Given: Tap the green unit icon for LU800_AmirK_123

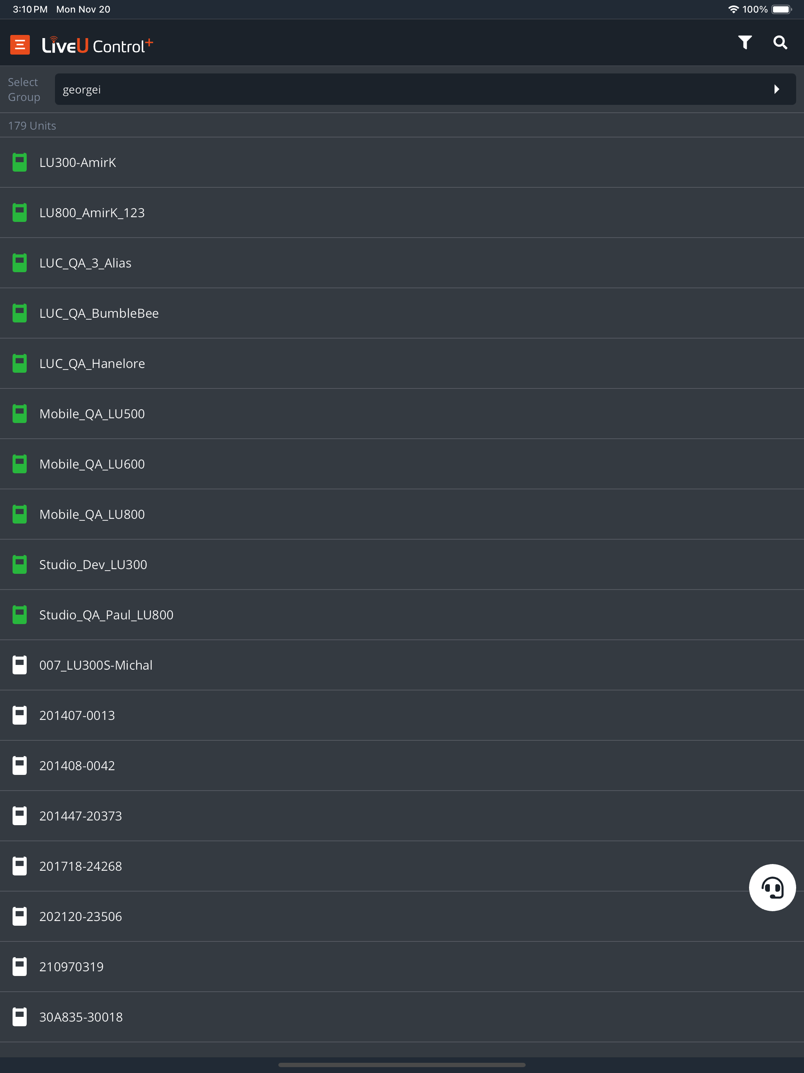Looking at the screenshot, I should click(x=19, y=212).
